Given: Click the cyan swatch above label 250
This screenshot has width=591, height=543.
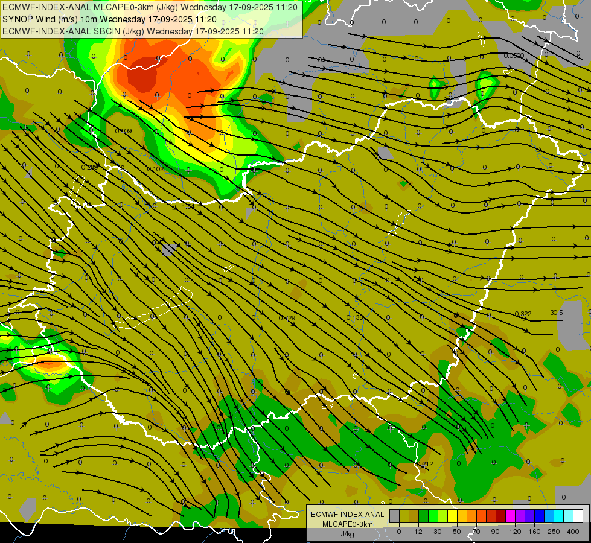Looking at the screenshot, I should 559,516.
